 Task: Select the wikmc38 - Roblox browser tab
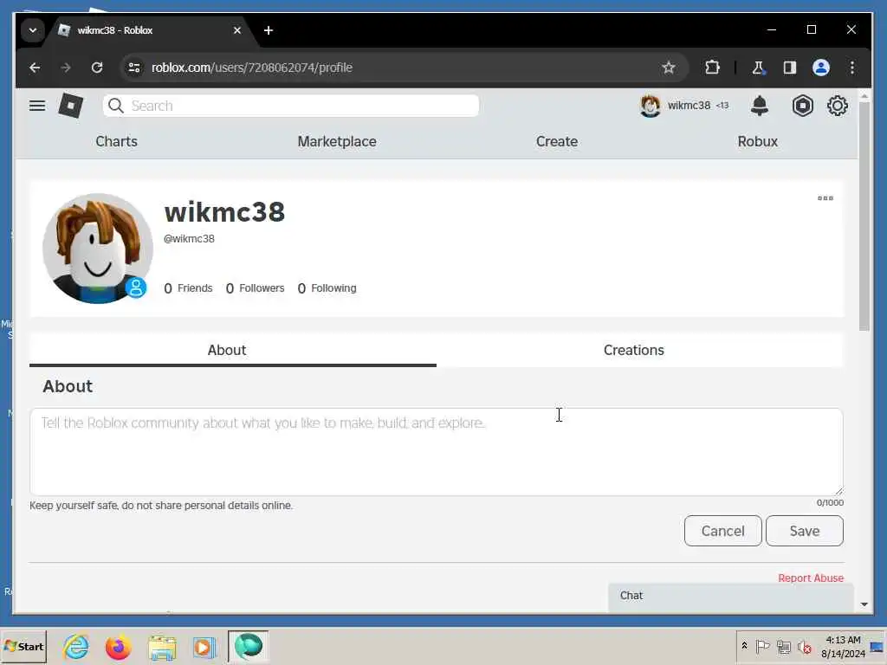point(150,30)
